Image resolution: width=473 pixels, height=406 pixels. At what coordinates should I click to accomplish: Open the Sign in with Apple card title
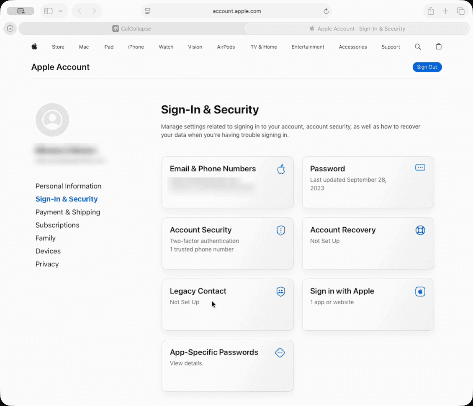tap(342, 291)
